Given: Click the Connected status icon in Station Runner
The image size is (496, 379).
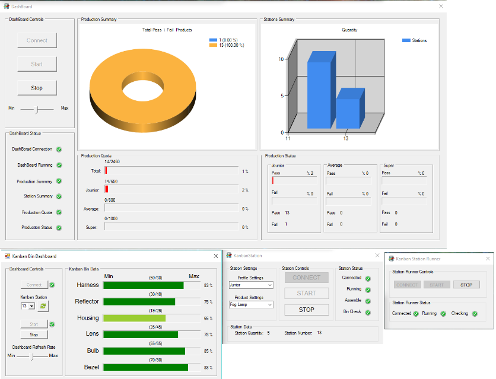Looking at the screenshot, I should 416,314.
